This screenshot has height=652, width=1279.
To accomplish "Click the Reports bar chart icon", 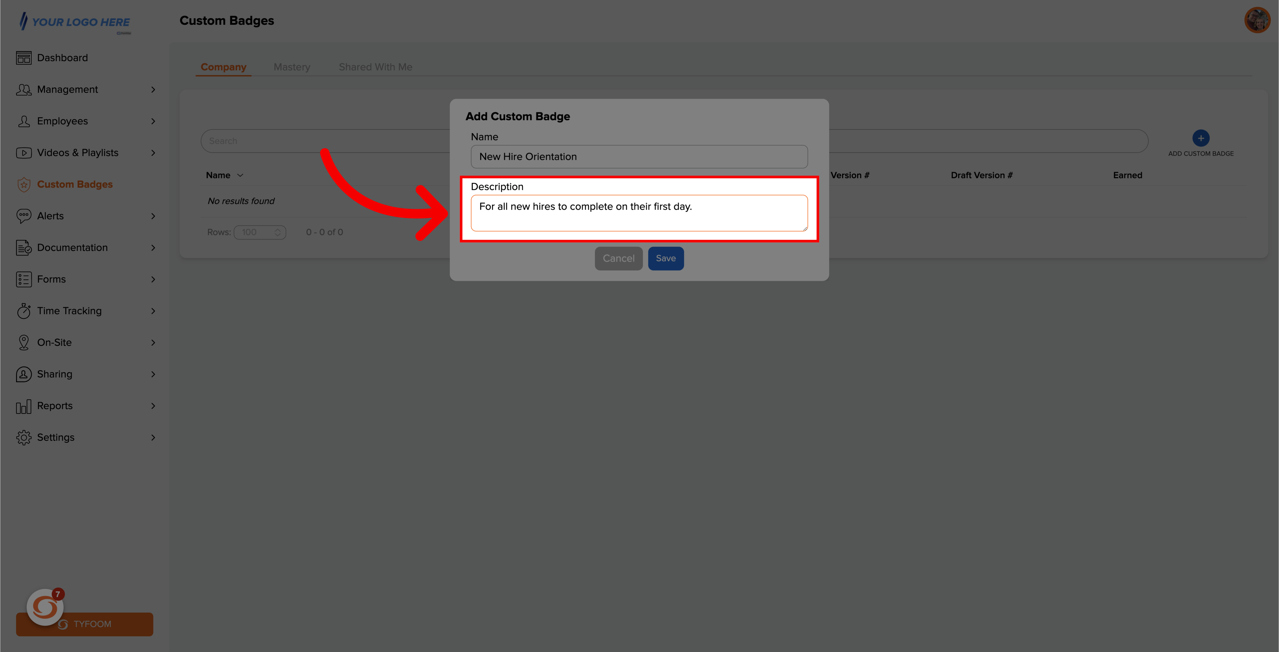I will coord(23,406).
